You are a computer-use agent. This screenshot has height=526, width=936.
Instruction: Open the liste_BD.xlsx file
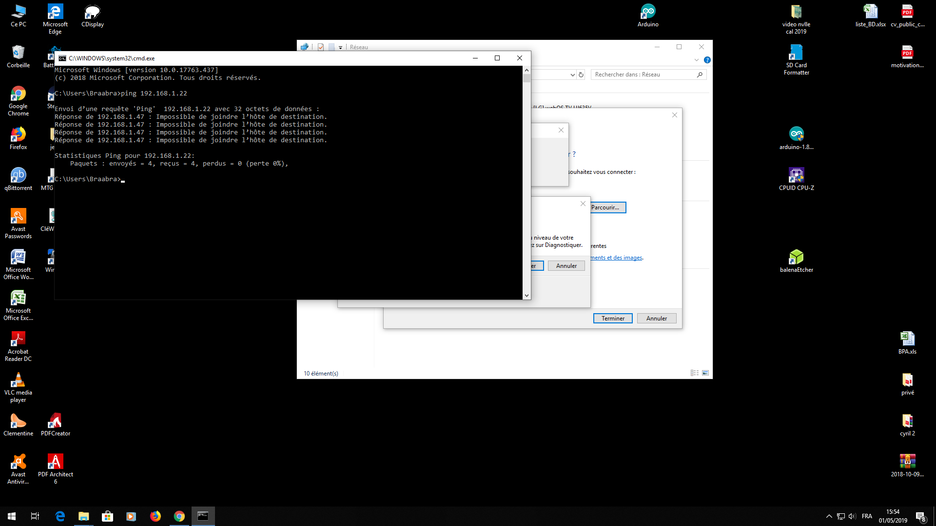870,16
